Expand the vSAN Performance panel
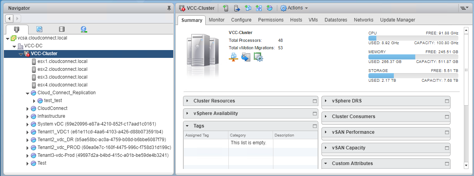This screenshot has width=474, height=176. (x=326, y=132)
